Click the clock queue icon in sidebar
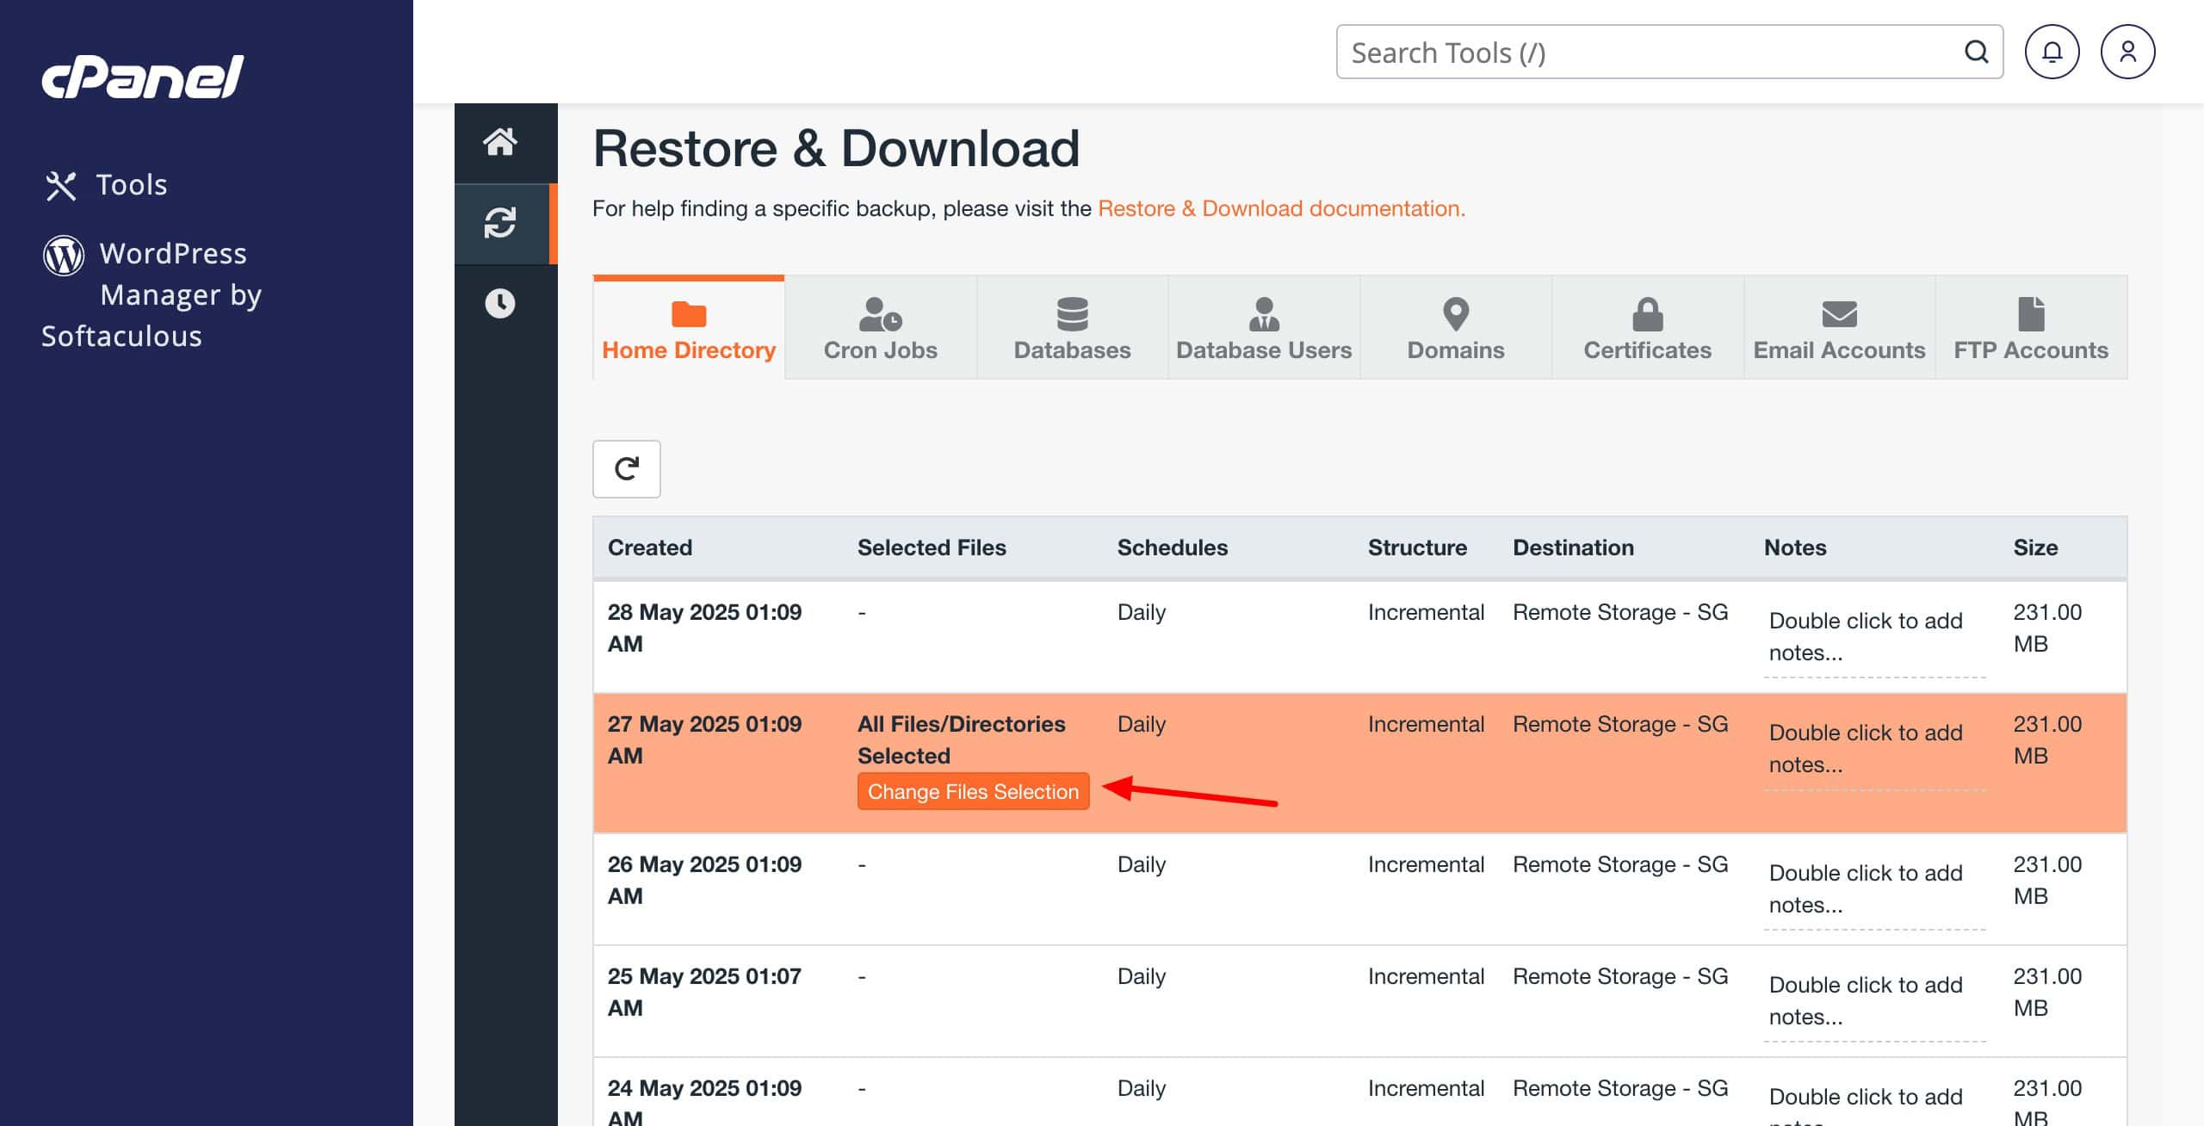 click(499, 303)
